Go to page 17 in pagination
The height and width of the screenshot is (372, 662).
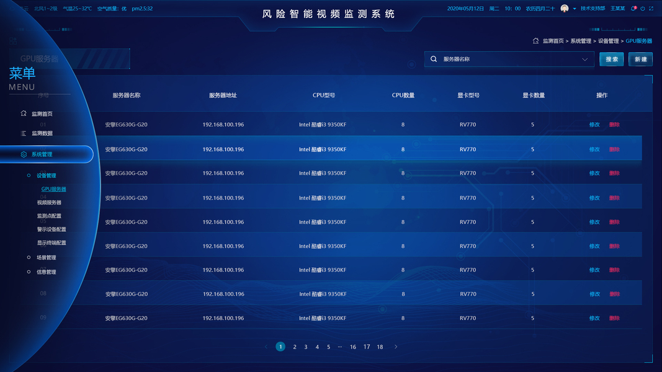click(367, 347)
